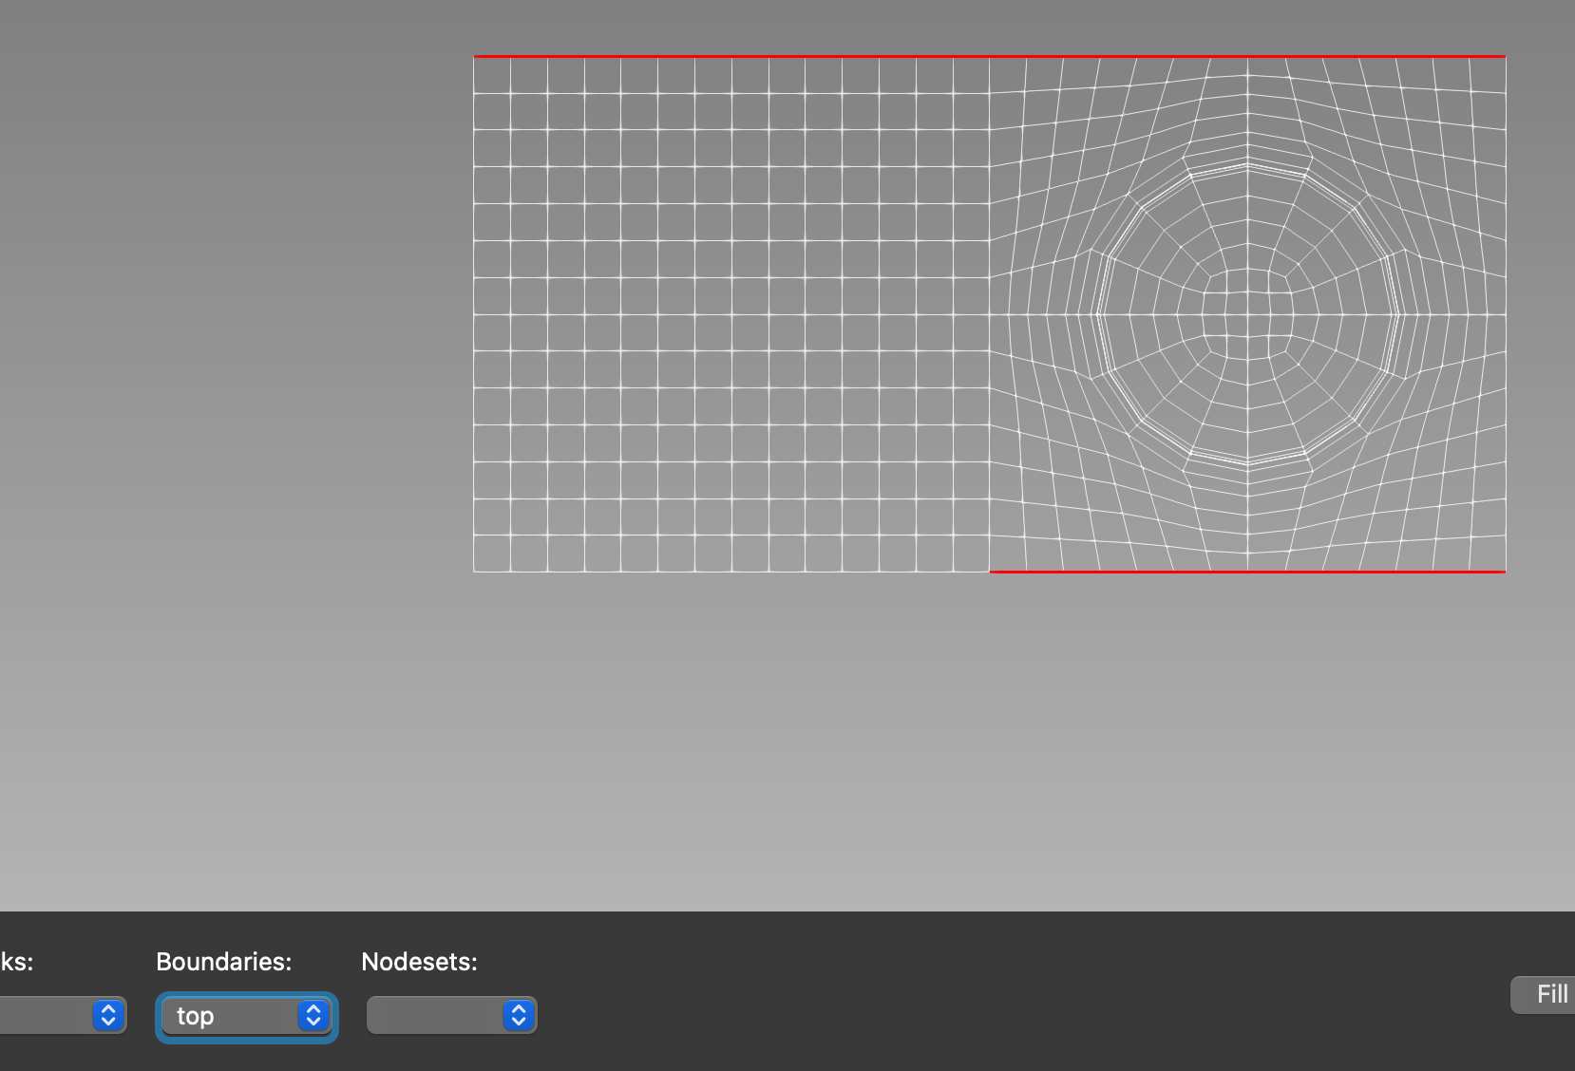Click the Boundaries label
Screen dimensions: 1575x1071
223,962
